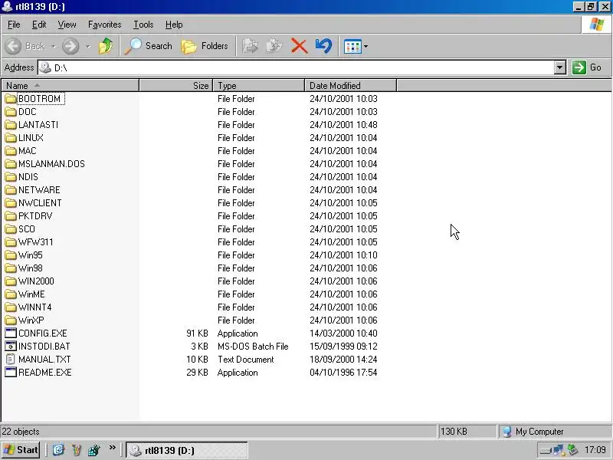Open the View menu
The image size is (613, 460).
click(x=67, y=25)
